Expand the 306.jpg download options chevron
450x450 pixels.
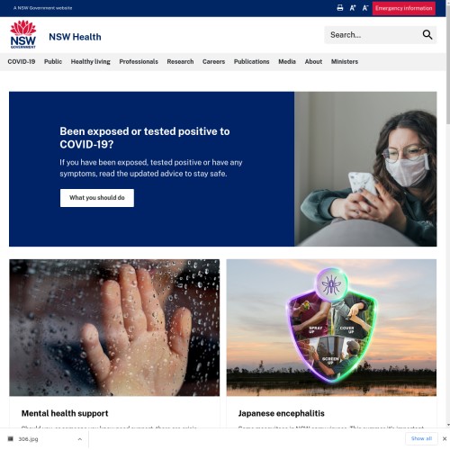pyautogui.click(x=79, y=439)
